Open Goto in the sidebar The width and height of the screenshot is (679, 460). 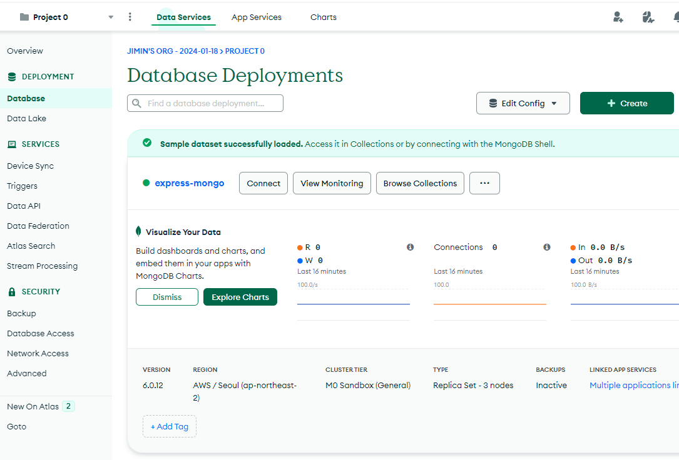click(16, 426)
